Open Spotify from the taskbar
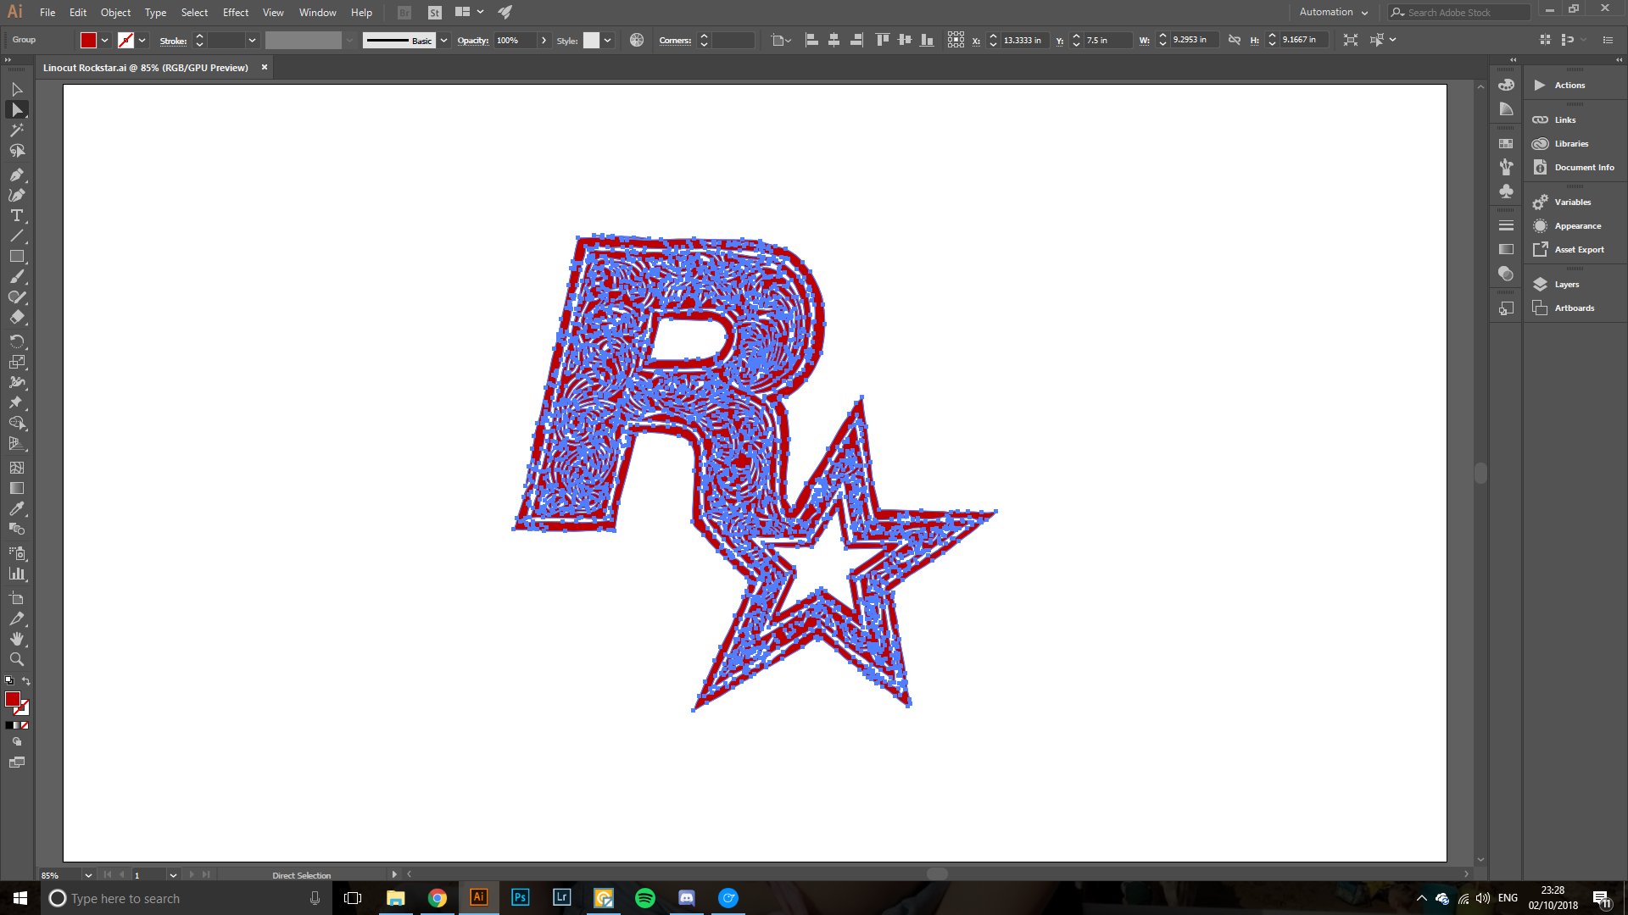 point(644,898)
